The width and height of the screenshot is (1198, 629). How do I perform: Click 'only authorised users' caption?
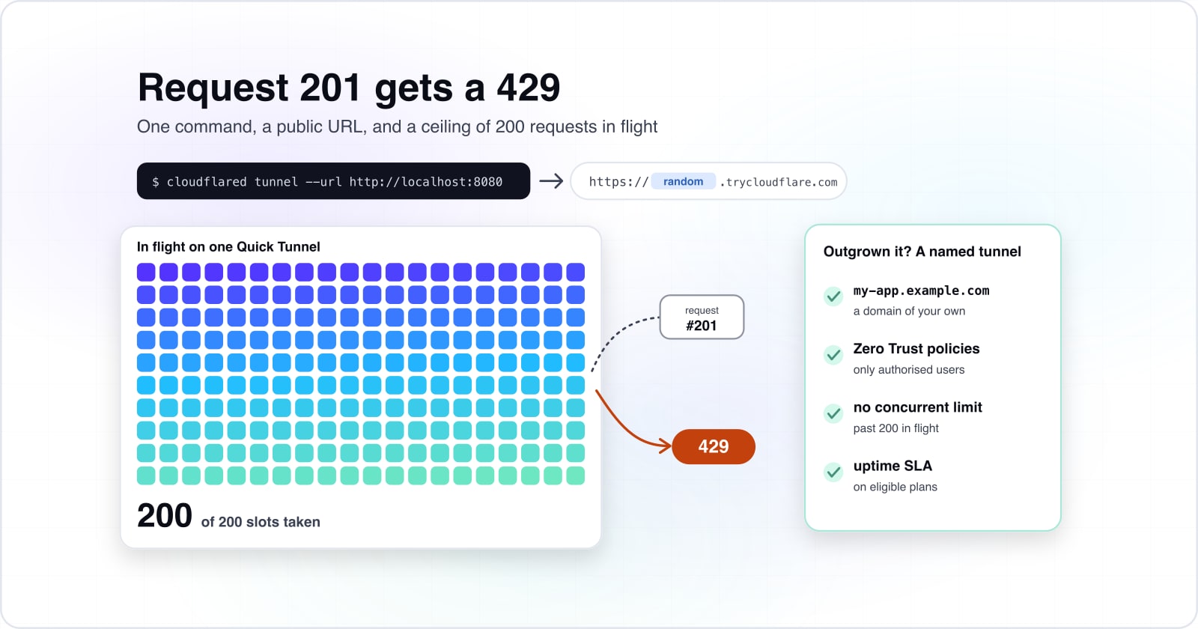(x=909, y=370)
